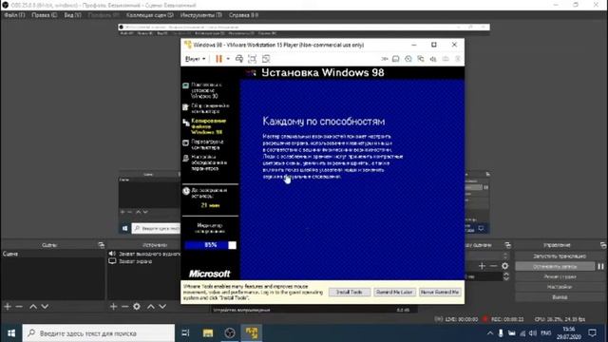Click the 85% setup progress bar
The width and height of the screenshot is (608, 342).
210,245
